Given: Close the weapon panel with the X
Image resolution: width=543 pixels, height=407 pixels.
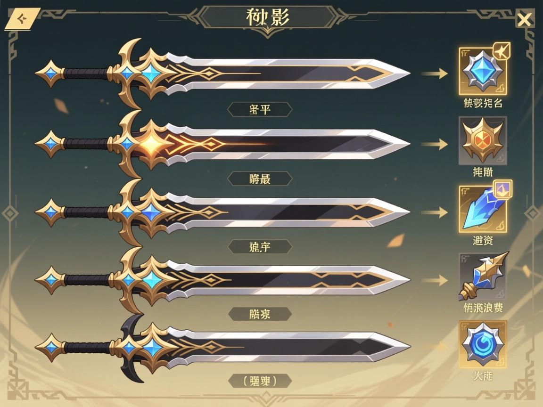Looking at the screenshot, I should (x=524, y=20).
